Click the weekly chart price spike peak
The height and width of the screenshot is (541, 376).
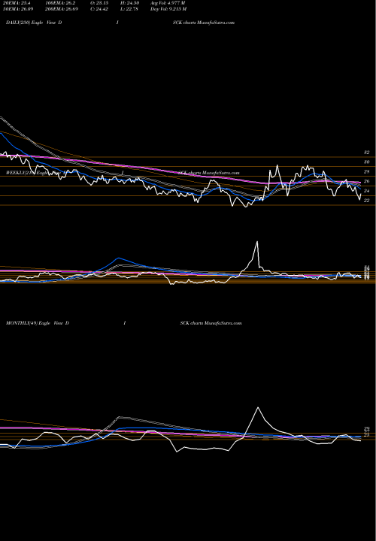257,242
